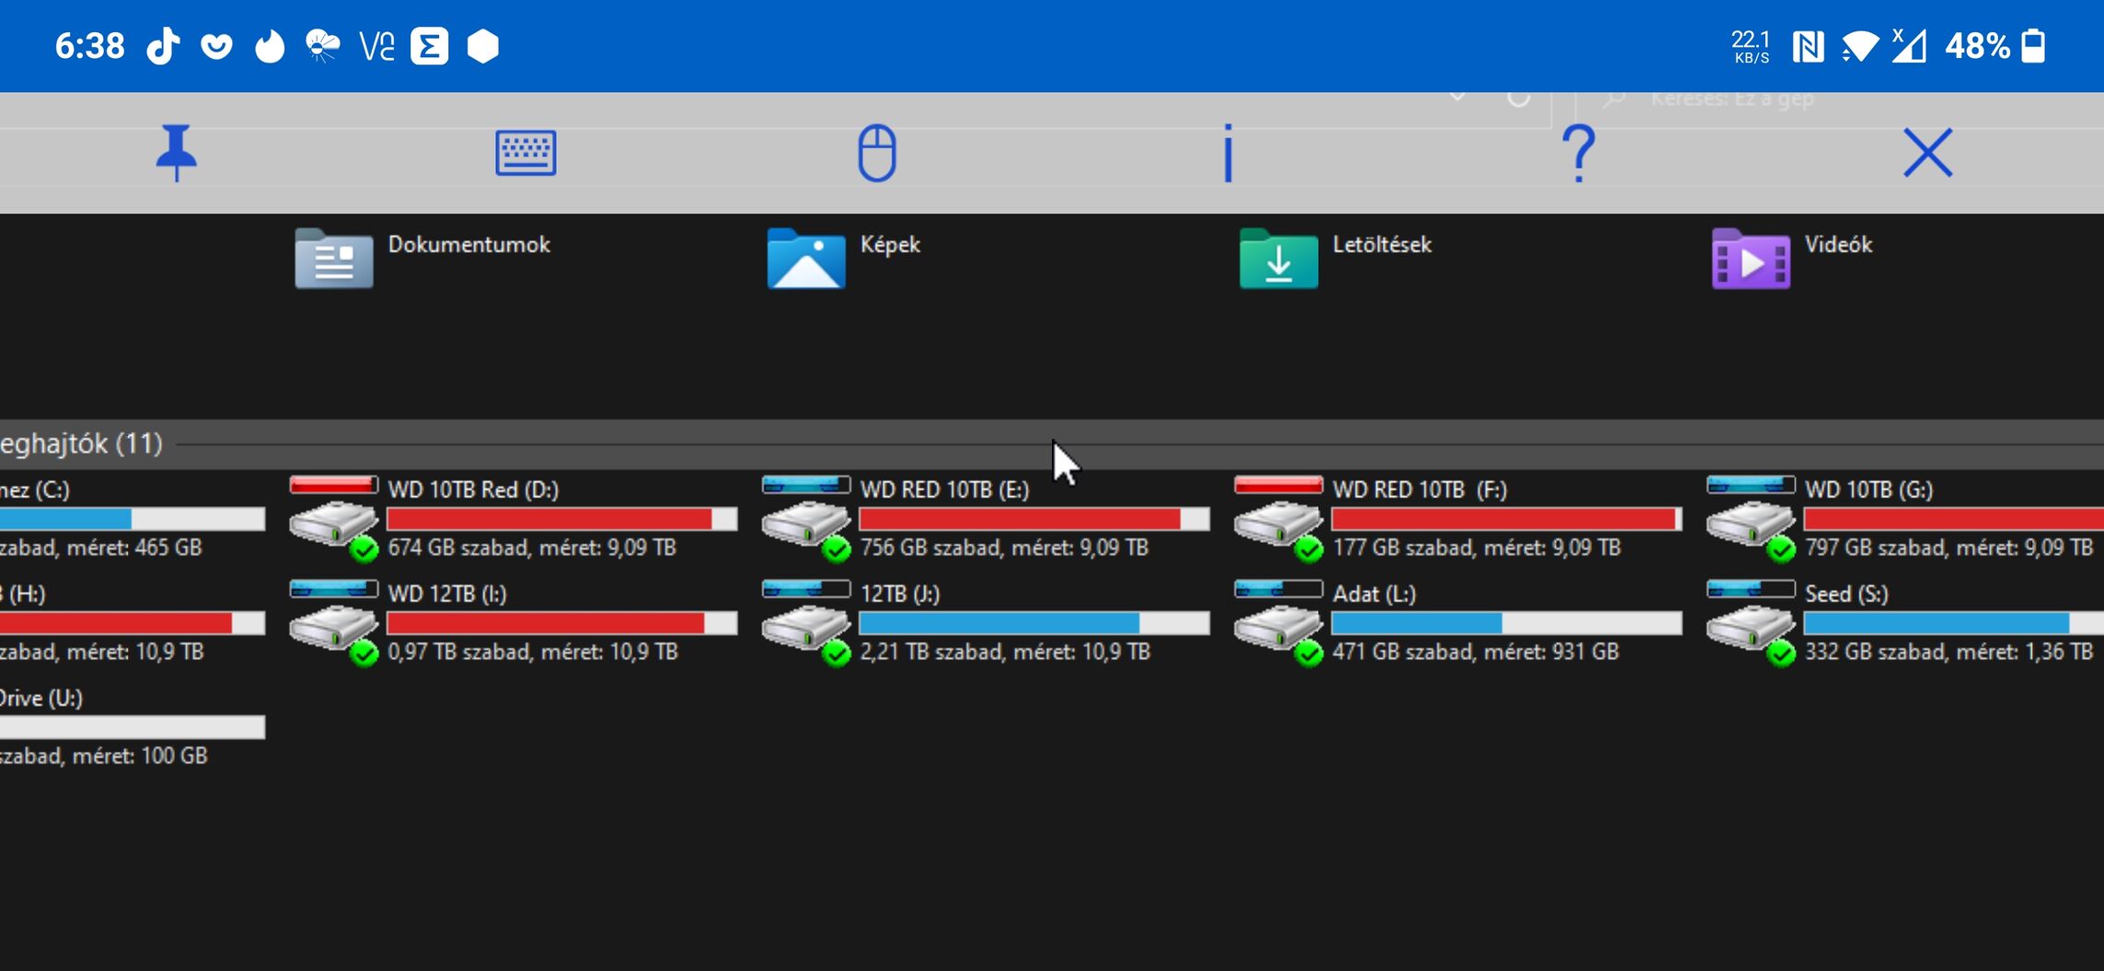Select WD 10TB Red (D:) drive icon
Image resolution: width=2104 pixels, height=971 pixels.
point(333,518)
